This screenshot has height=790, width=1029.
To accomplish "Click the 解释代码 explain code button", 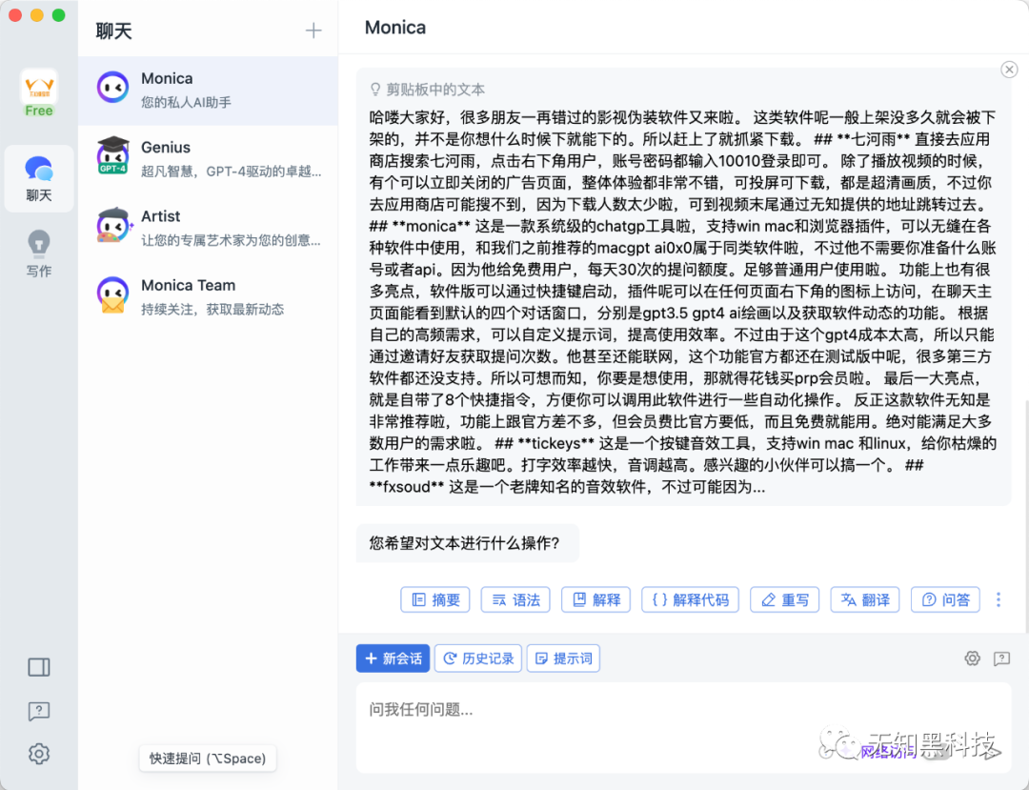I will point(691,599).
